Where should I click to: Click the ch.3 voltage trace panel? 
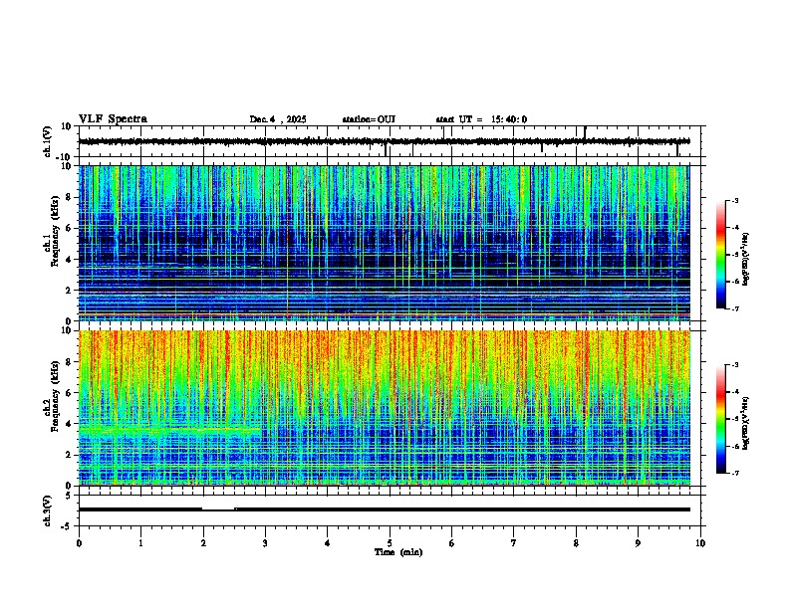point(390,510)
